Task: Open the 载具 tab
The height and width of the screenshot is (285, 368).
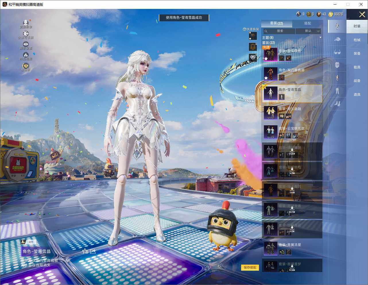Action: pos(357,67)
